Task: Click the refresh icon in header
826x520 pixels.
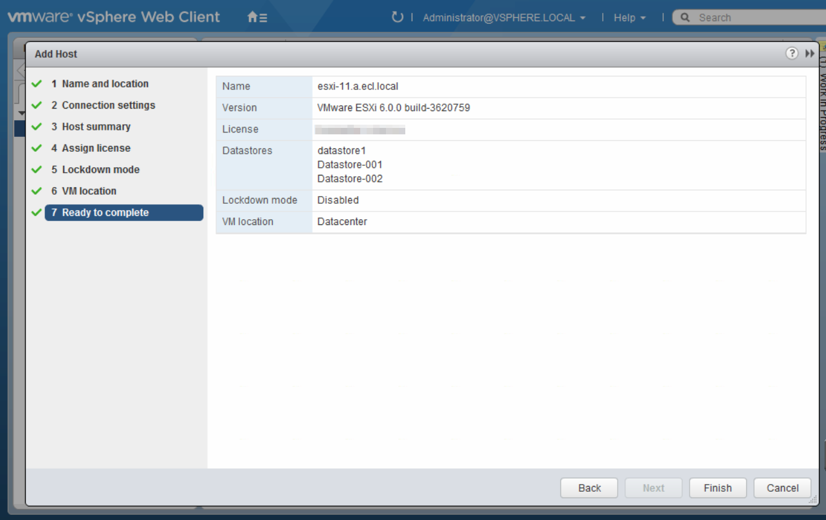Action: (x=397, y=17)
